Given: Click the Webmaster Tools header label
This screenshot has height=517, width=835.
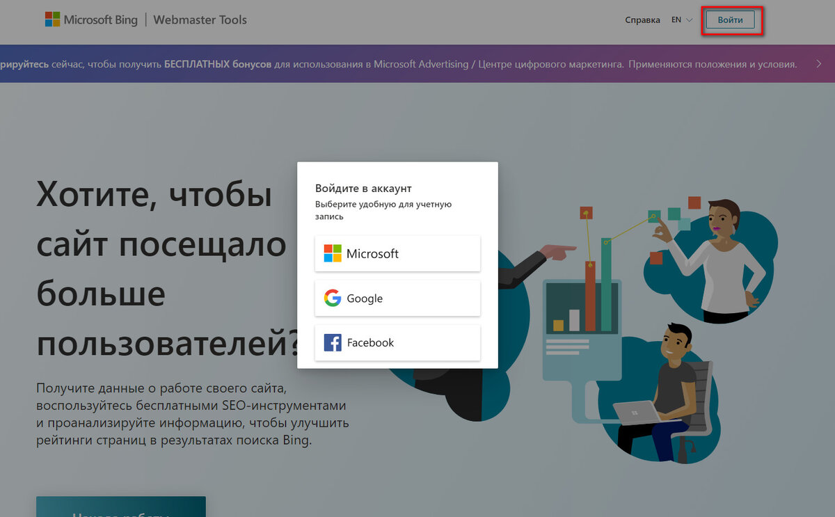Looking at the screenshot, I should (x=200, y=19).
